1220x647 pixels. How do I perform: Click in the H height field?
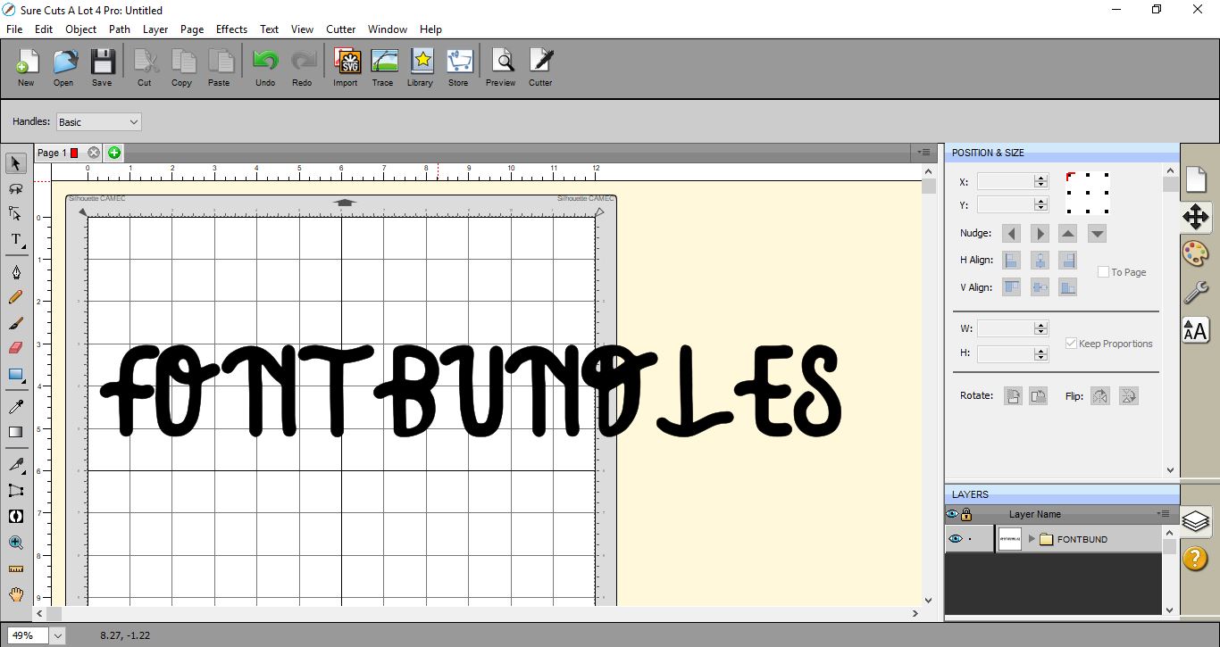tap(1005, 353)
